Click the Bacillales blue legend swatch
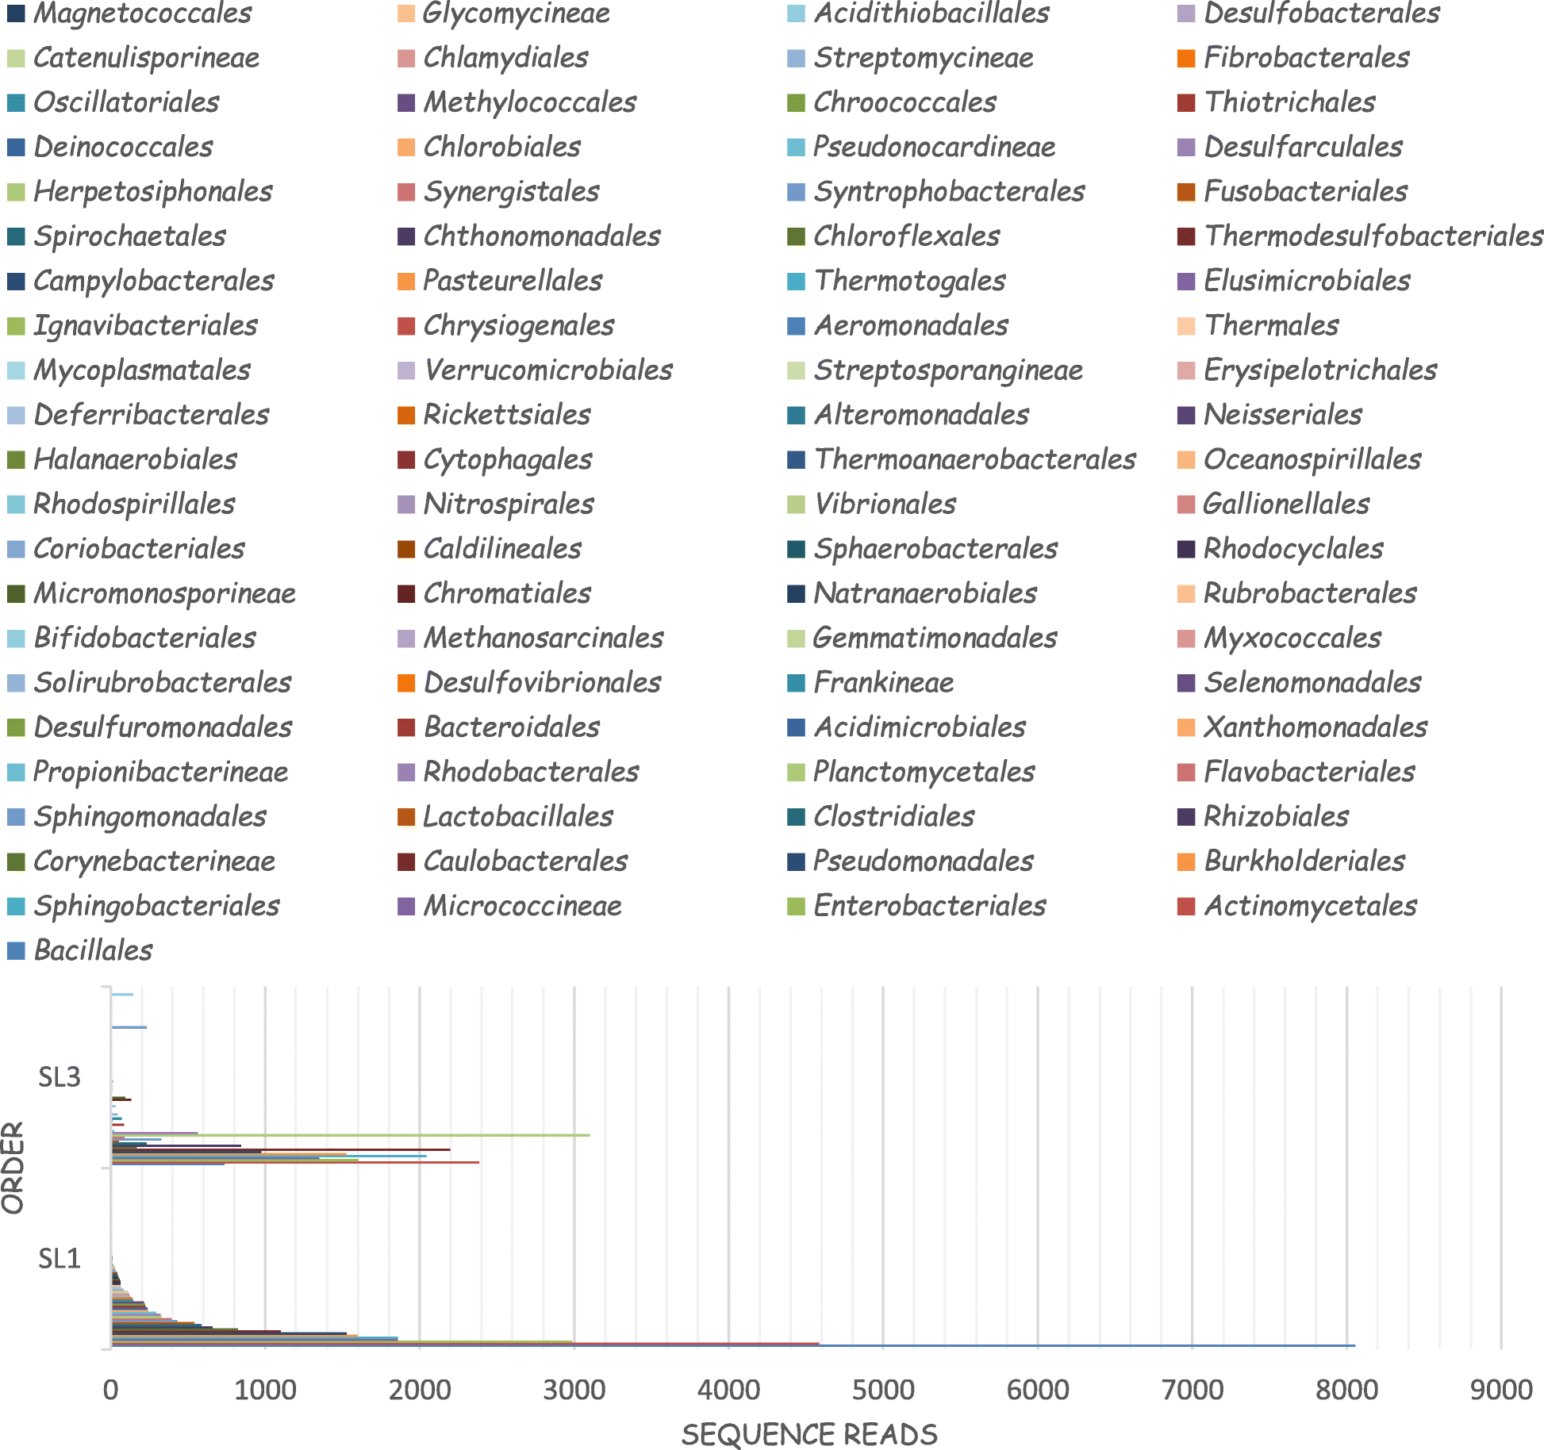The height and width of the screenshot is (1450, 1544). tap(16, 950)
